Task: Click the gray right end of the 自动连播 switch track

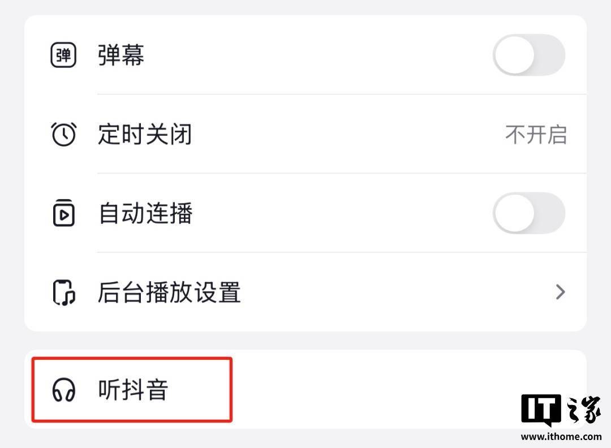Action: point(552,213)
